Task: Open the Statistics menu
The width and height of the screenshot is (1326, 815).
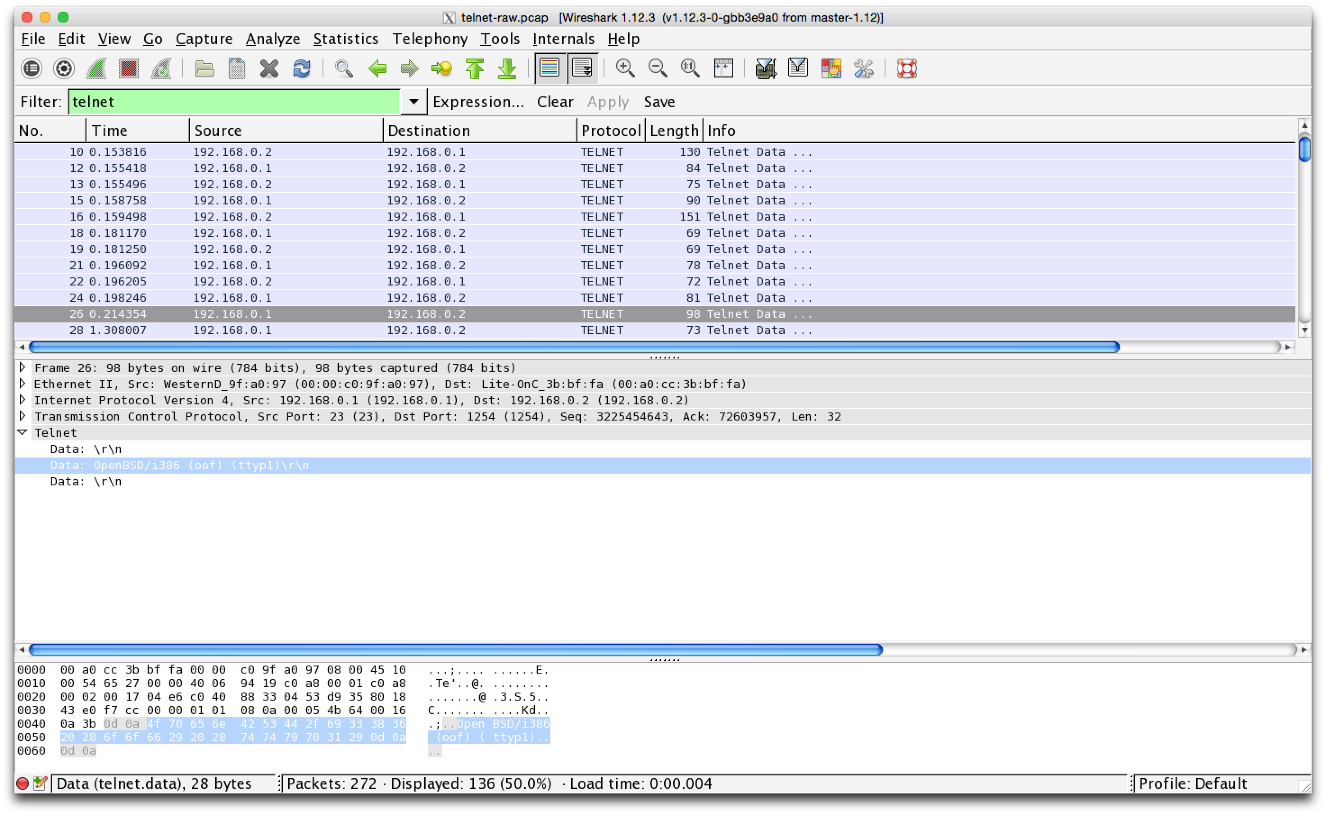Action: [345, 39]
